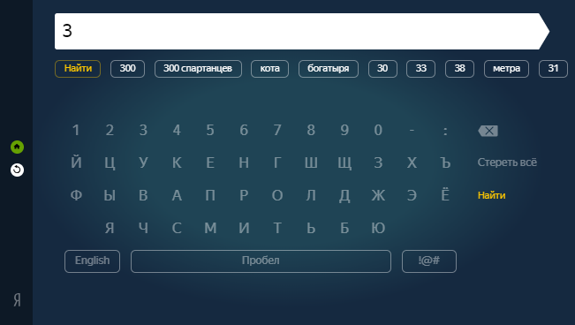The height and width of the screenshot is (325, 575).
Task: Switch keyboard layout to English
Action: [92, 261]
